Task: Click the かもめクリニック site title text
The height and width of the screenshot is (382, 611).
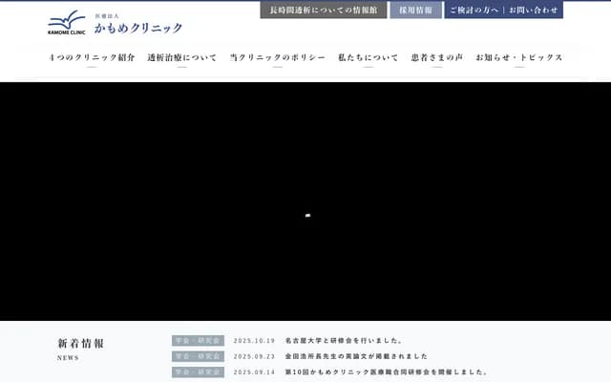Action: (137, 28)
